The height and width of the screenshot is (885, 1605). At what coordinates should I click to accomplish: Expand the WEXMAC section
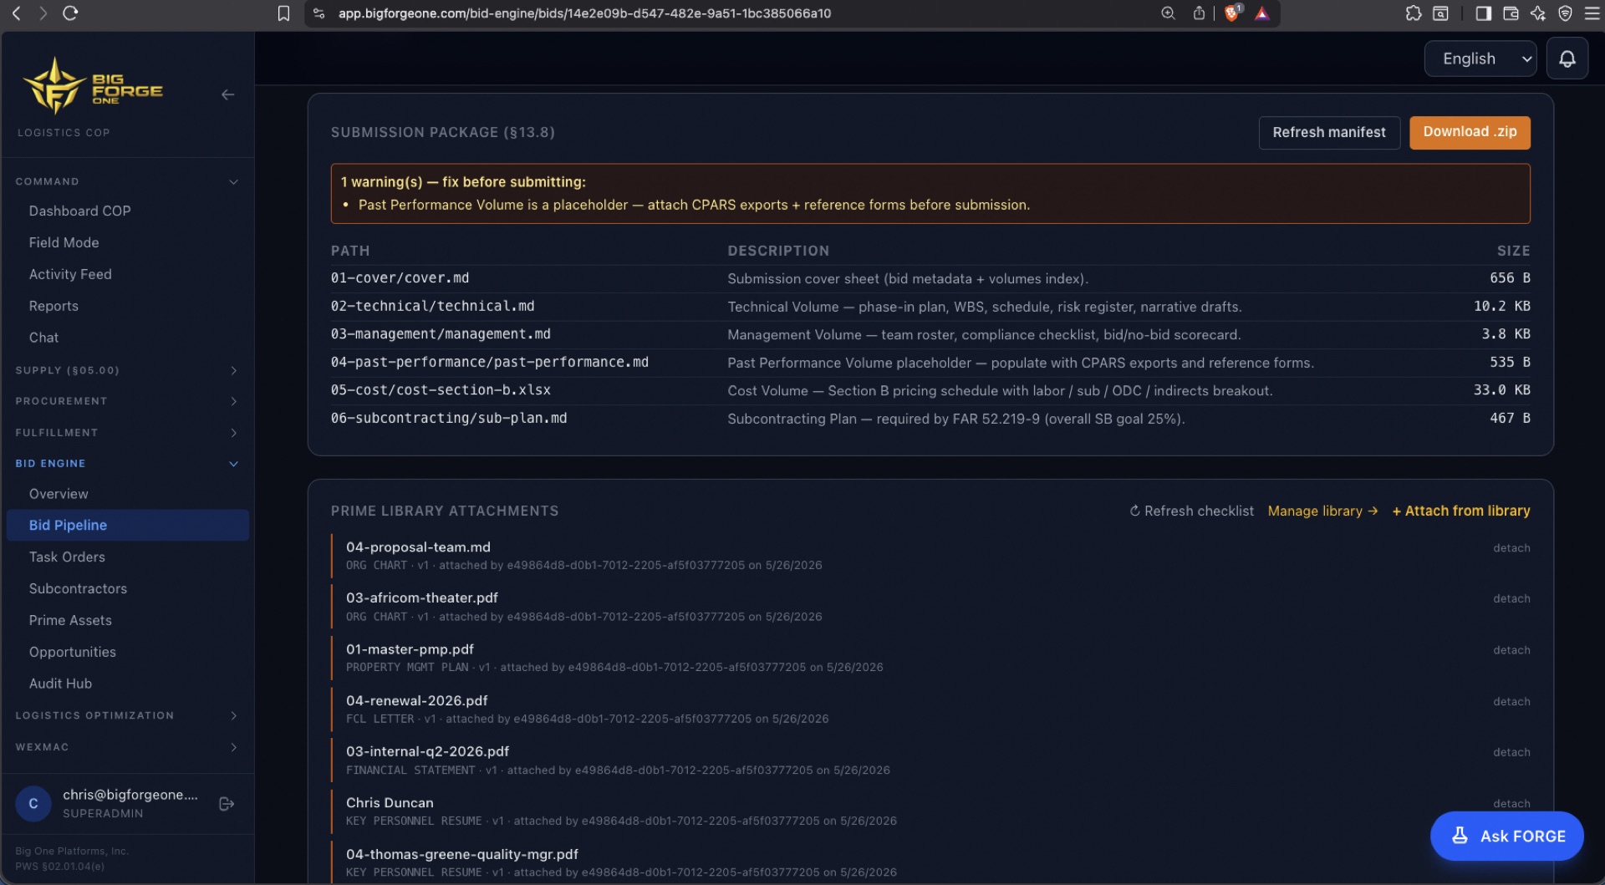pyautogui.click(x=127, y=747)
